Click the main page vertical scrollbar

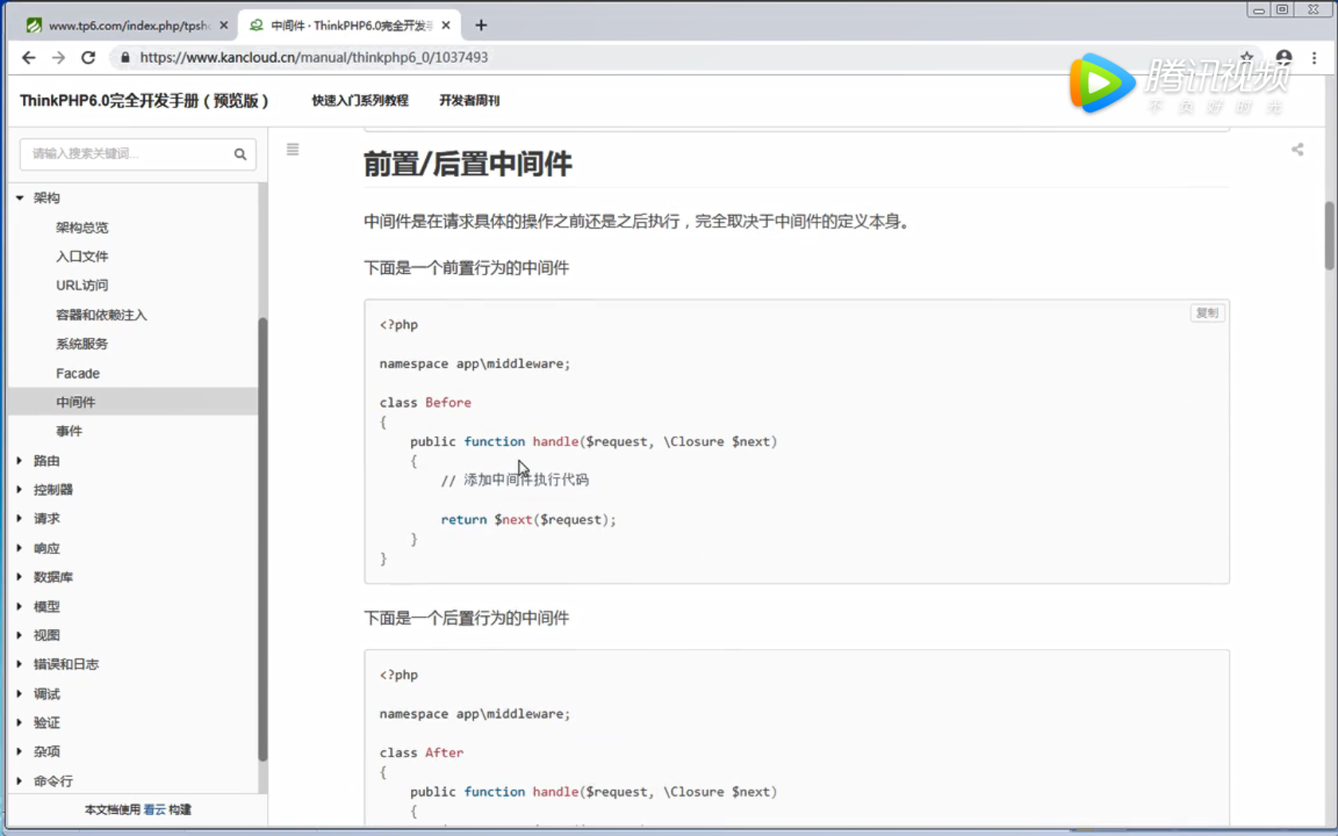[1329, 236]
